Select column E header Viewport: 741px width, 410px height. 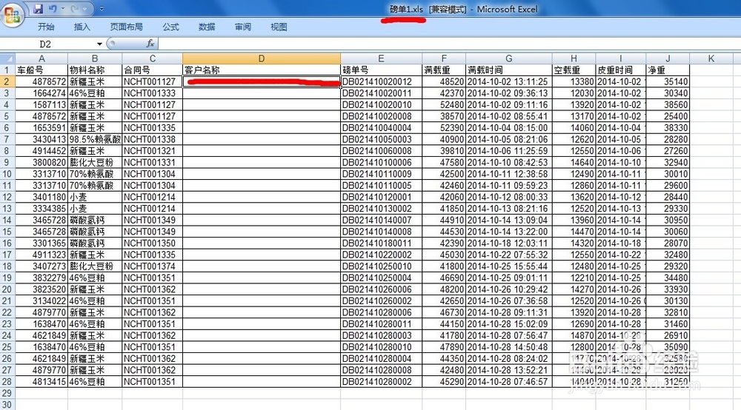point(381,58)
